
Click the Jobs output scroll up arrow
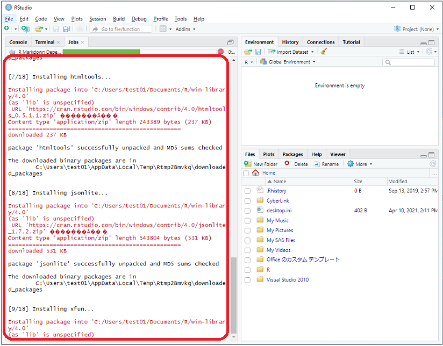point(234,61)
